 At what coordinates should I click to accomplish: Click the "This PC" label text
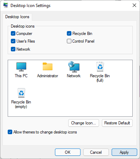(21, 76)
